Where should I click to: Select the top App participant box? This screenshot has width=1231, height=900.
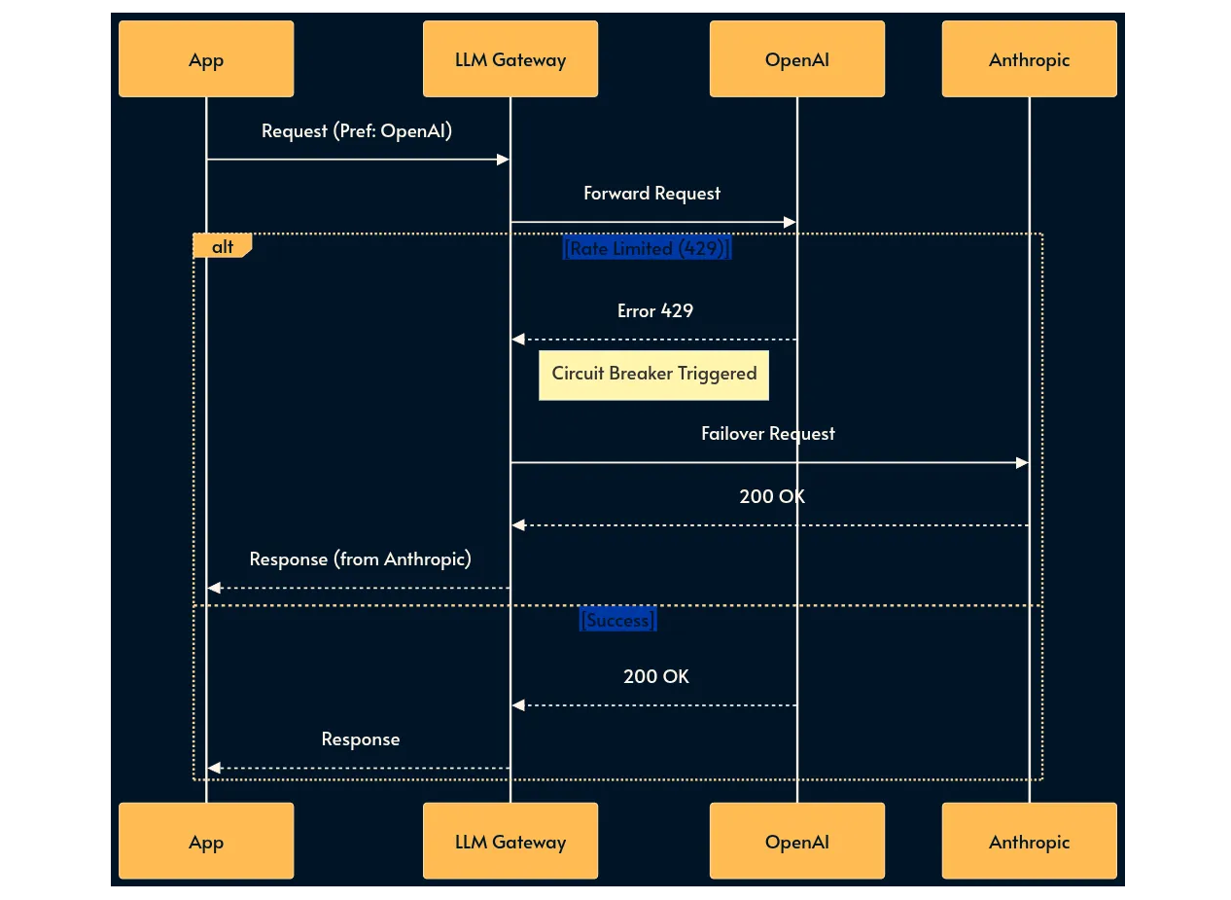pos(206,59)
